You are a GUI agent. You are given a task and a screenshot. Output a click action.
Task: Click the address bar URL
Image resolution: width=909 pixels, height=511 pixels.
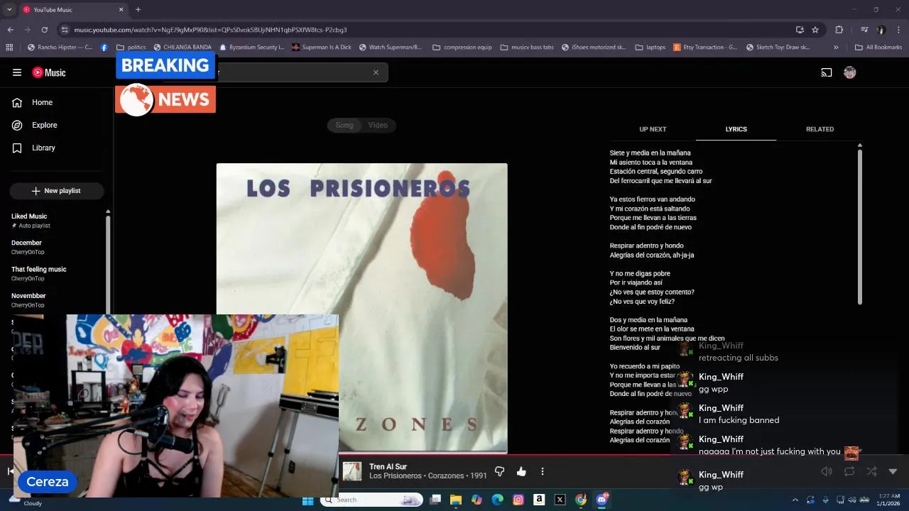210,30
